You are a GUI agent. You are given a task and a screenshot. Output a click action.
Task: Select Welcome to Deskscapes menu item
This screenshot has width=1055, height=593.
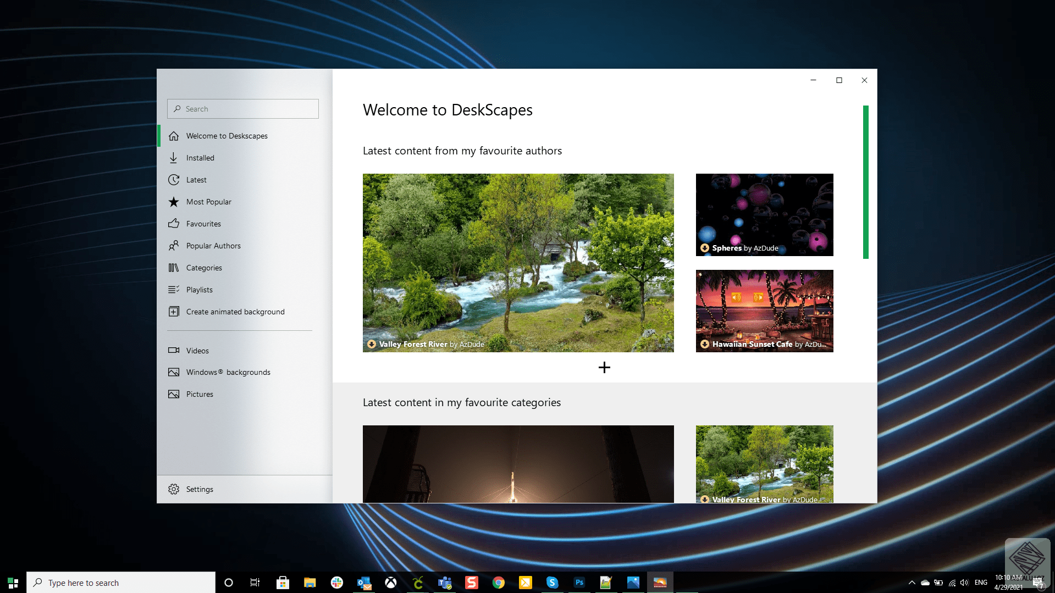click(227, 136)
